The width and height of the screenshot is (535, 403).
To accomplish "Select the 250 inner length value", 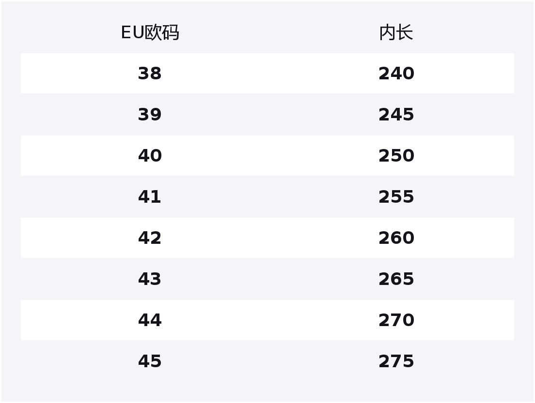I will [396, 156].
